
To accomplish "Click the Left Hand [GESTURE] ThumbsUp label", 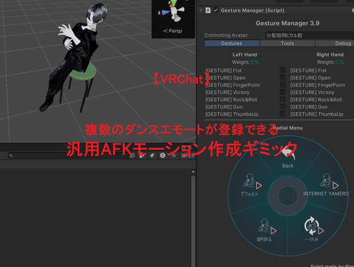I will click(x=232, y=114).
